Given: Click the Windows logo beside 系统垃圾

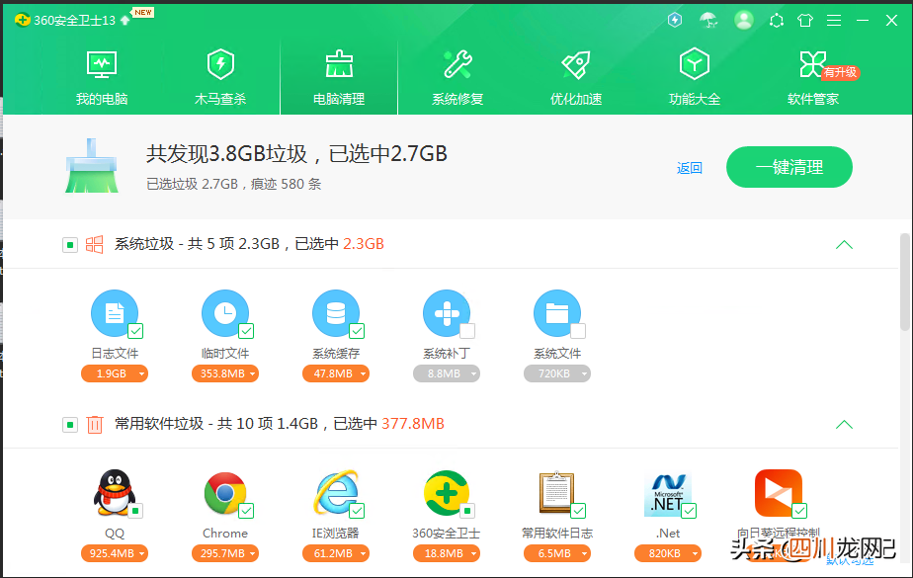Looking at the screenshot, I should coord(94,244).
